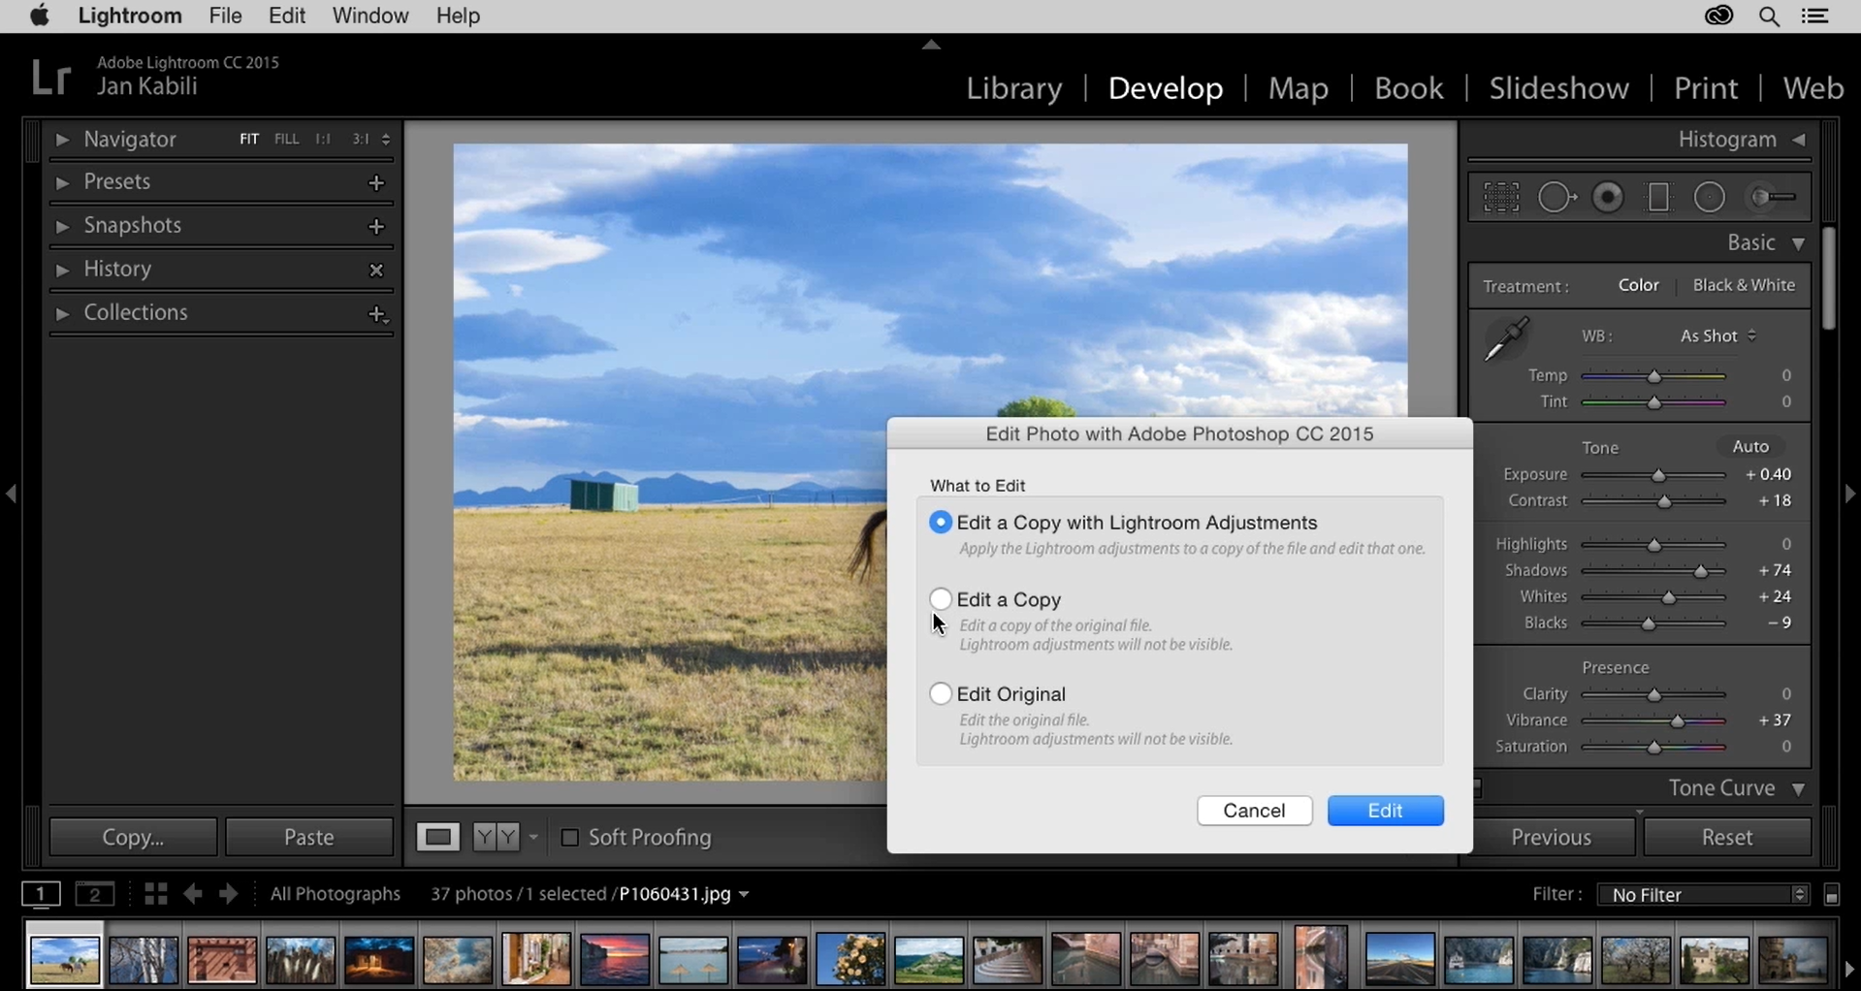
Task: Click Cancel in the Edit Photo dialog
Action: [1255, 811]
